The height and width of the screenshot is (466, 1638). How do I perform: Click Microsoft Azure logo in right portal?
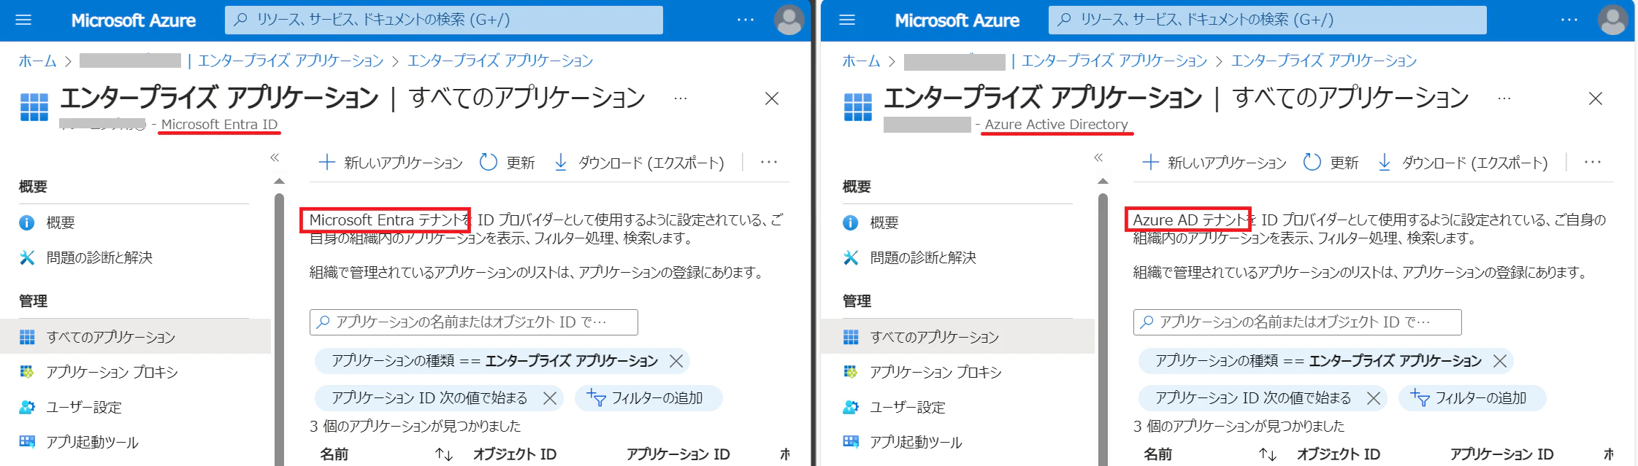click(957, 20)
